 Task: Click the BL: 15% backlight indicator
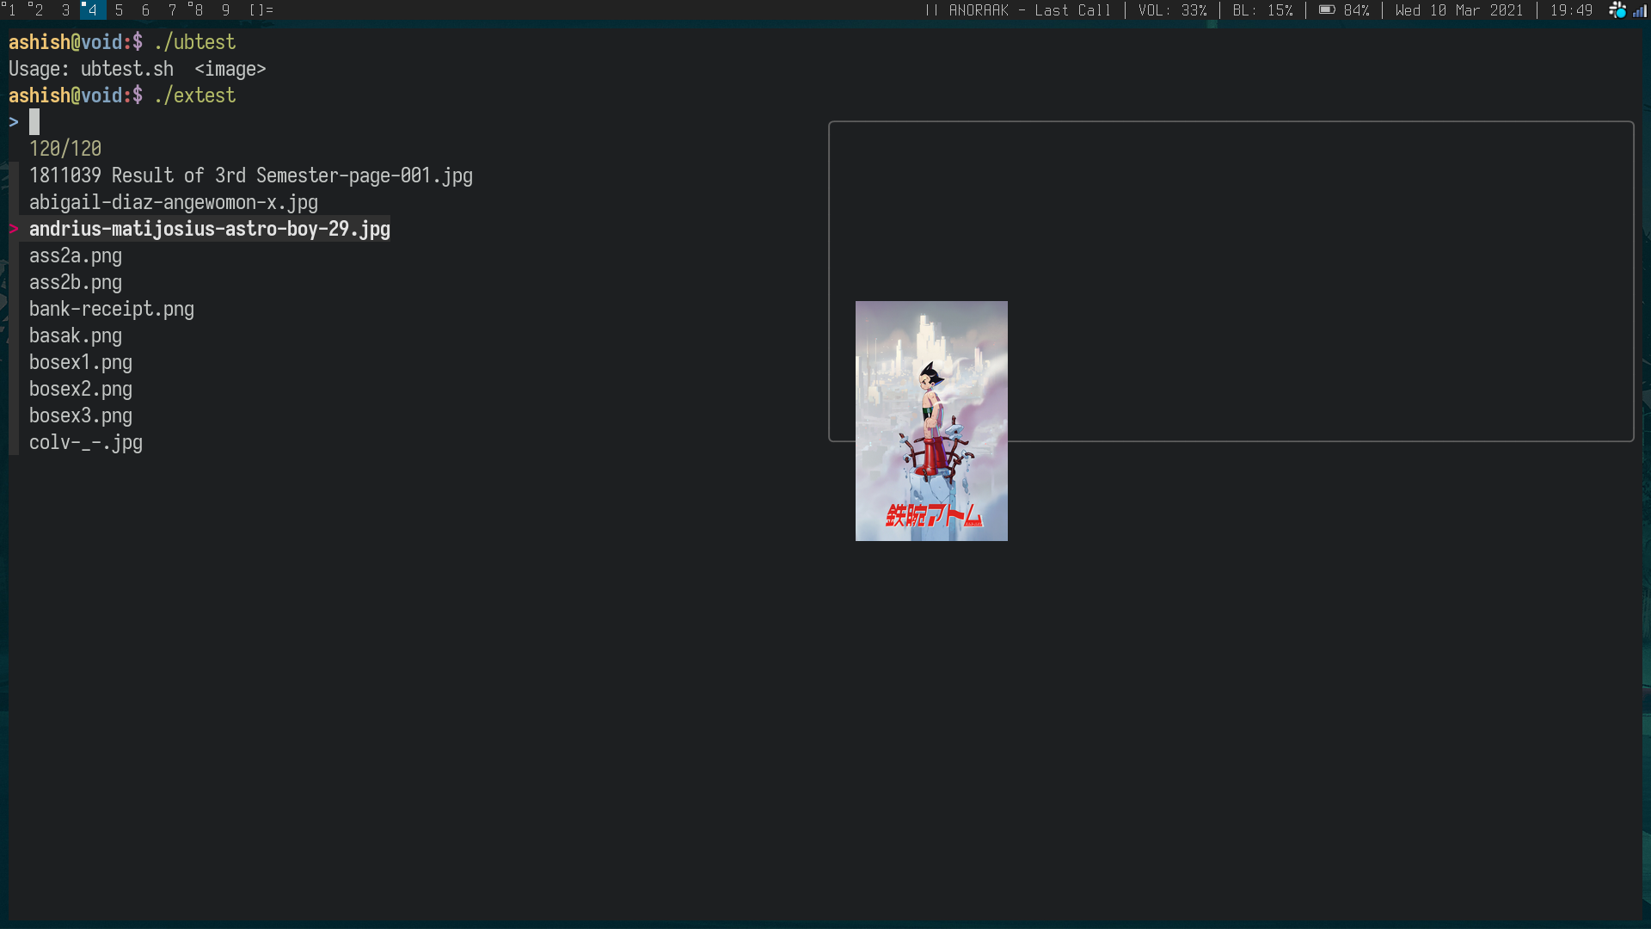pyautogui.click(x=1262, y=10)
